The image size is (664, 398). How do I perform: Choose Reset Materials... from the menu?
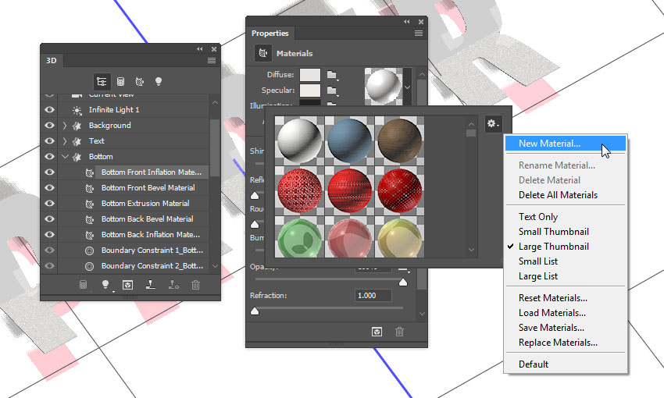(552, 298)
